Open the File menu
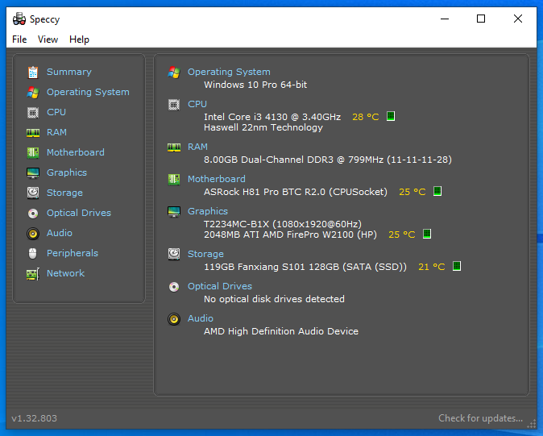The height and width of the screenshot is (436, 543). point(19,39)
